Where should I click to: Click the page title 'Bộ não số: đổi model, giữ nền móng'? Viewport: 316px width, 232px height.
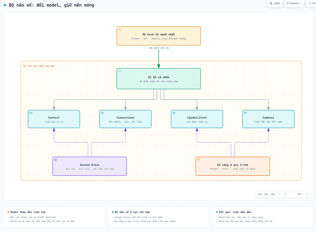pyautogui.click(x=51, y=5)
